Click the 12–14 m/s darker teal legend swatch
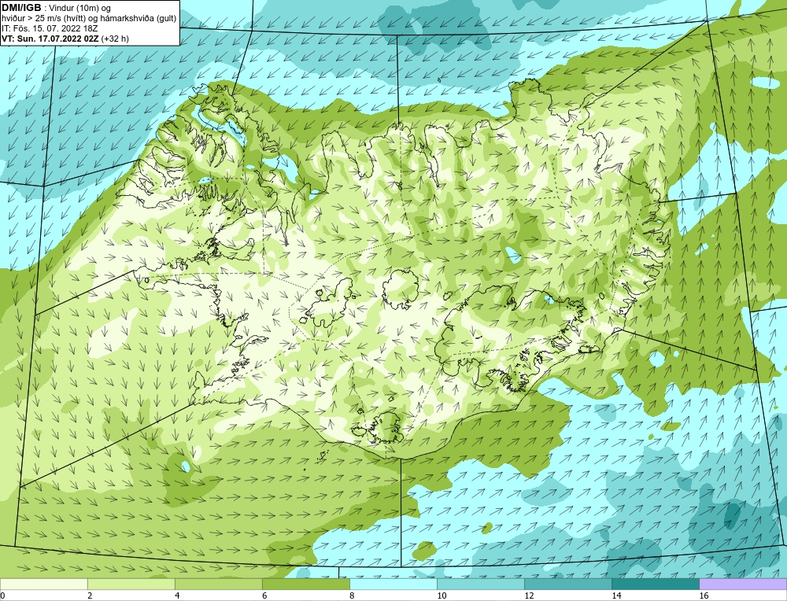787x601 pixels. click(567, 584)
